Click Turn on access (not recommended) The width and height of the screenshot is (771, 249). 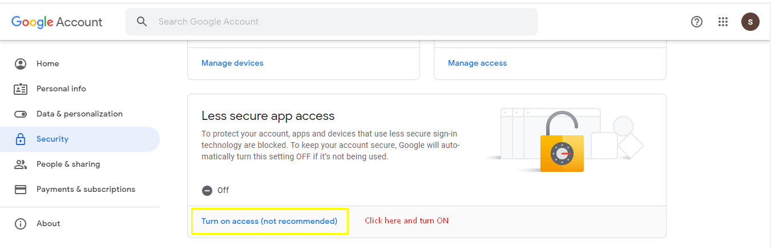tap(269, 221)
